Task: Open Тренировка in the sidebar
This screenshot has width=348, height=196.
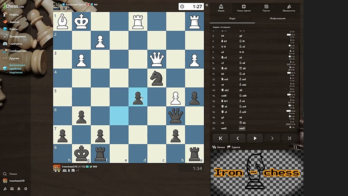Action: point(14,36)
